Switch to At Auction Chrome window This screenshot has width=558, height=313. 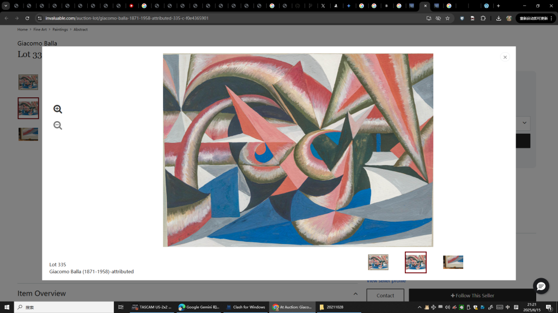point(292,307)
